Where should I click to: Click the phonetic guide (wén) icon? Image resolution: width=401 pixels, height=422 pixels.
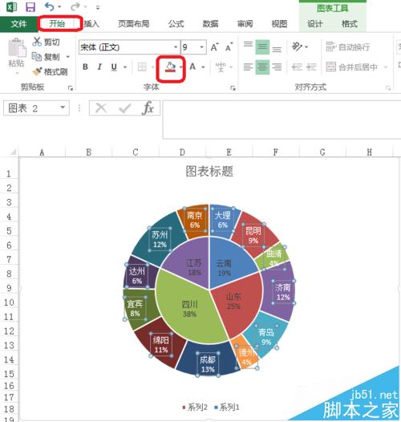coord(221,67)
